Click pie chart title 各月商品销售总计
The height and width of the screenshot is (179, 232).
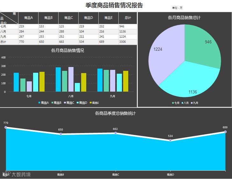184,18
